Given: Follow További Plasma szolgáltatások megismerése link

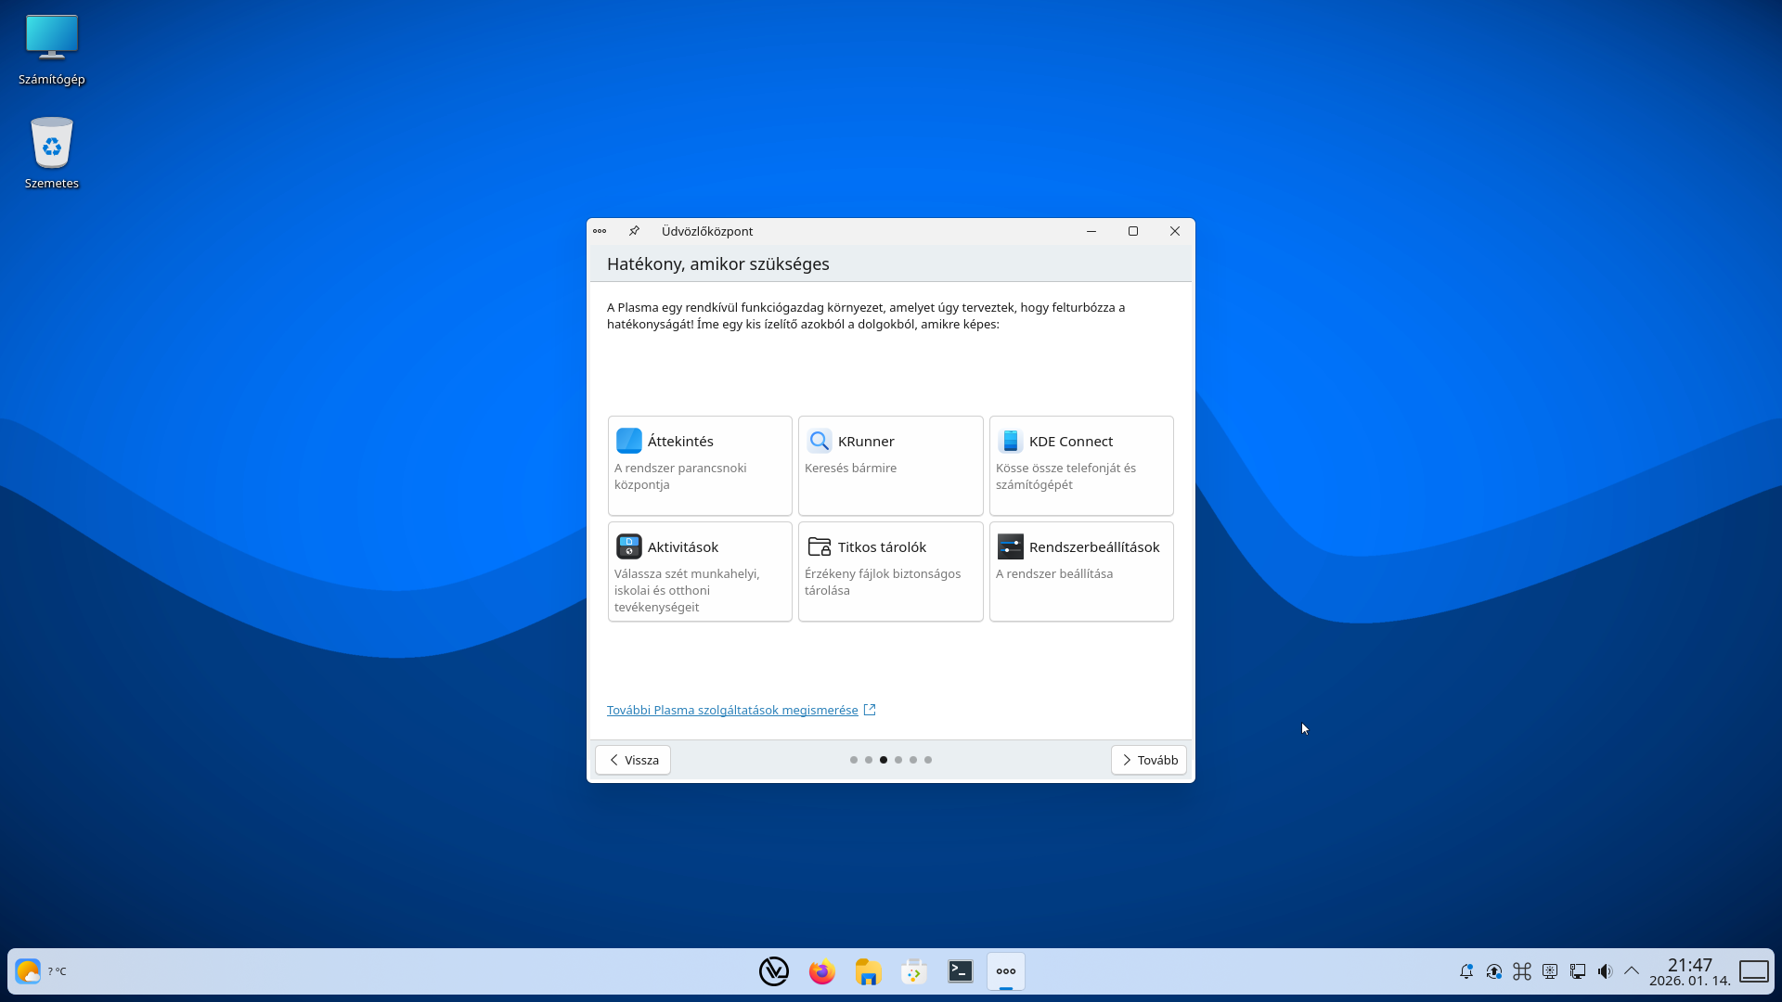Looking at the screenshot, I should pyautogui.click(x=732, y=710).
